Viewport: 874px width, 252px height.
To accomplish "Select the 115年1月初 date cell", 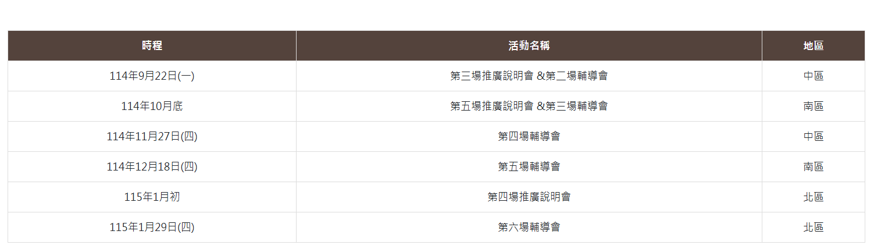I will click(x=152, y=197).
